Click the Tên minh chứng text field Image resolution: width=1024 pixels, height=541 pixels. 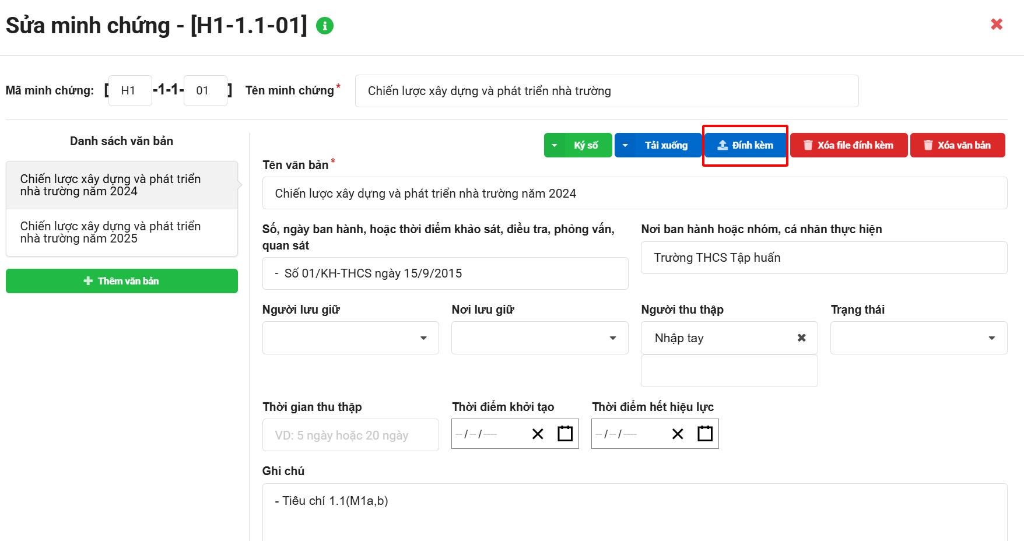point(606,91)
